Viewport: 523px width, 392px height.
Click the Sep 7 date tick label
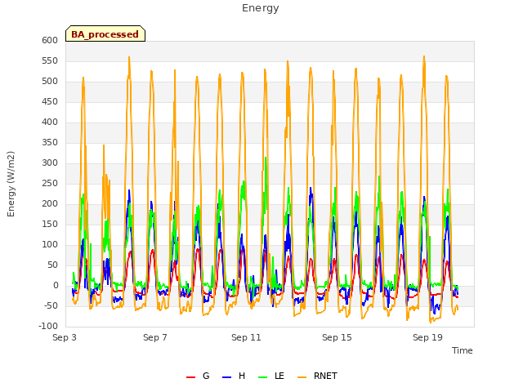[x=155, y=337]
